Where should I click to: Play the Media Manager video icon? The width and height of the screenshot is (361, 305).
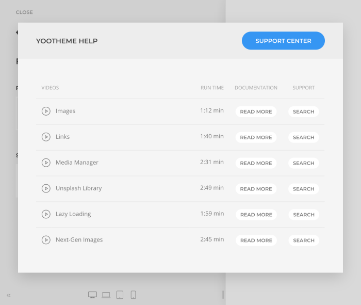click(x=46, y=163)
